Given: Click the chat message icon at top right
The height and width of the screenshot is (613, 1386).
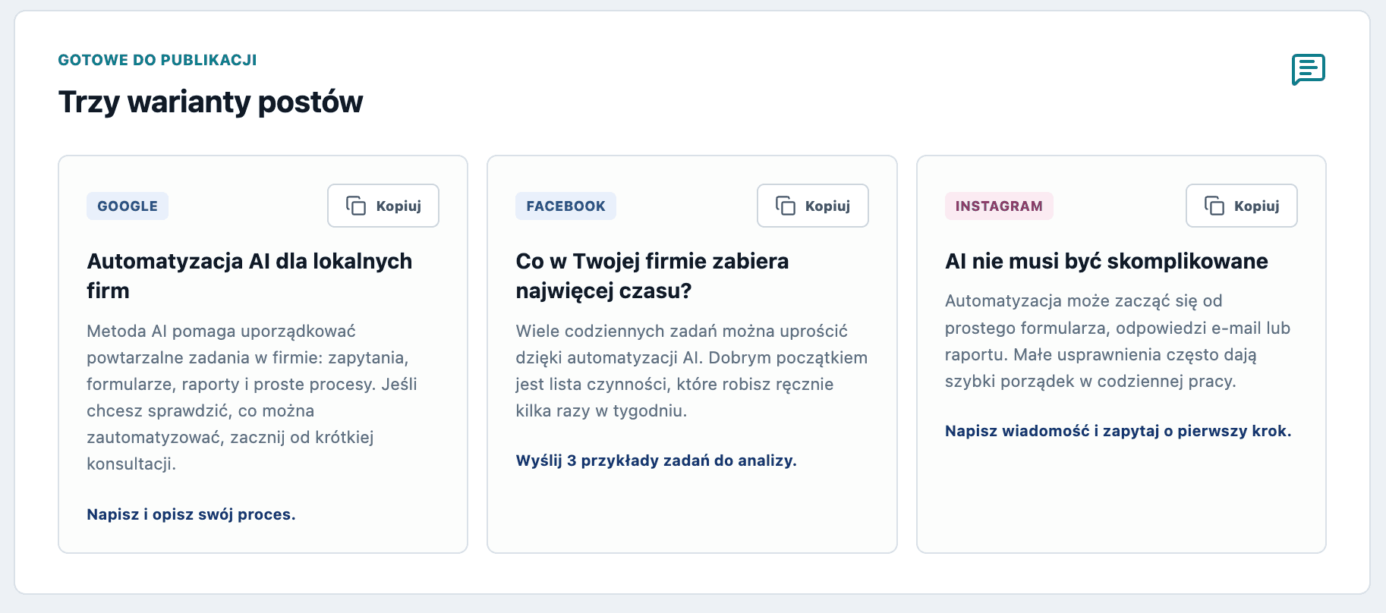Looking at the screenshot, I should (1309, 70).
